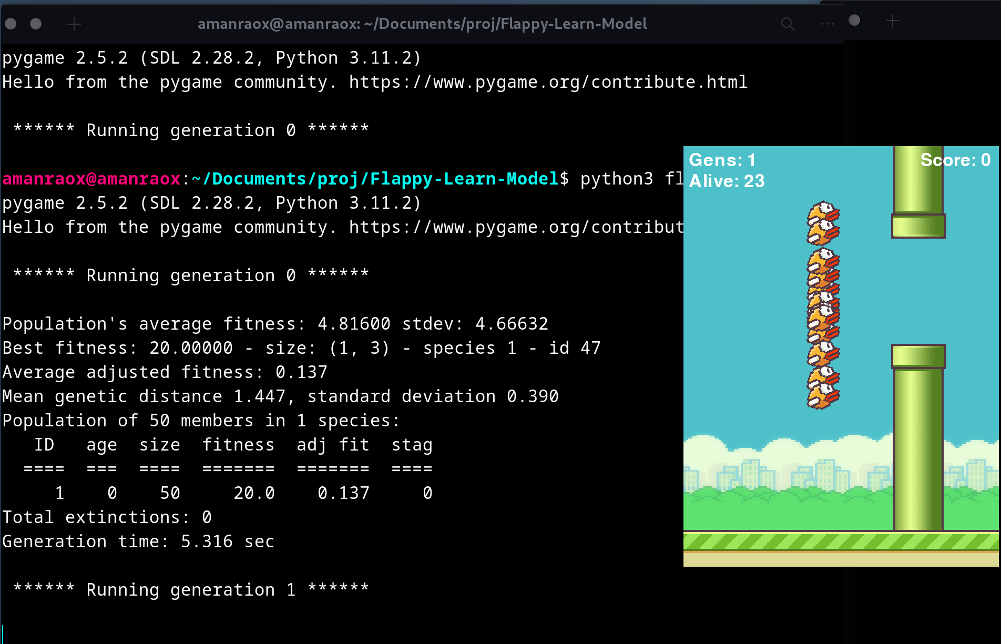The height and width of the screenshot is (644, 1001).
Task: Open a new terminal tab with plus button
Action: coord(74,24)
